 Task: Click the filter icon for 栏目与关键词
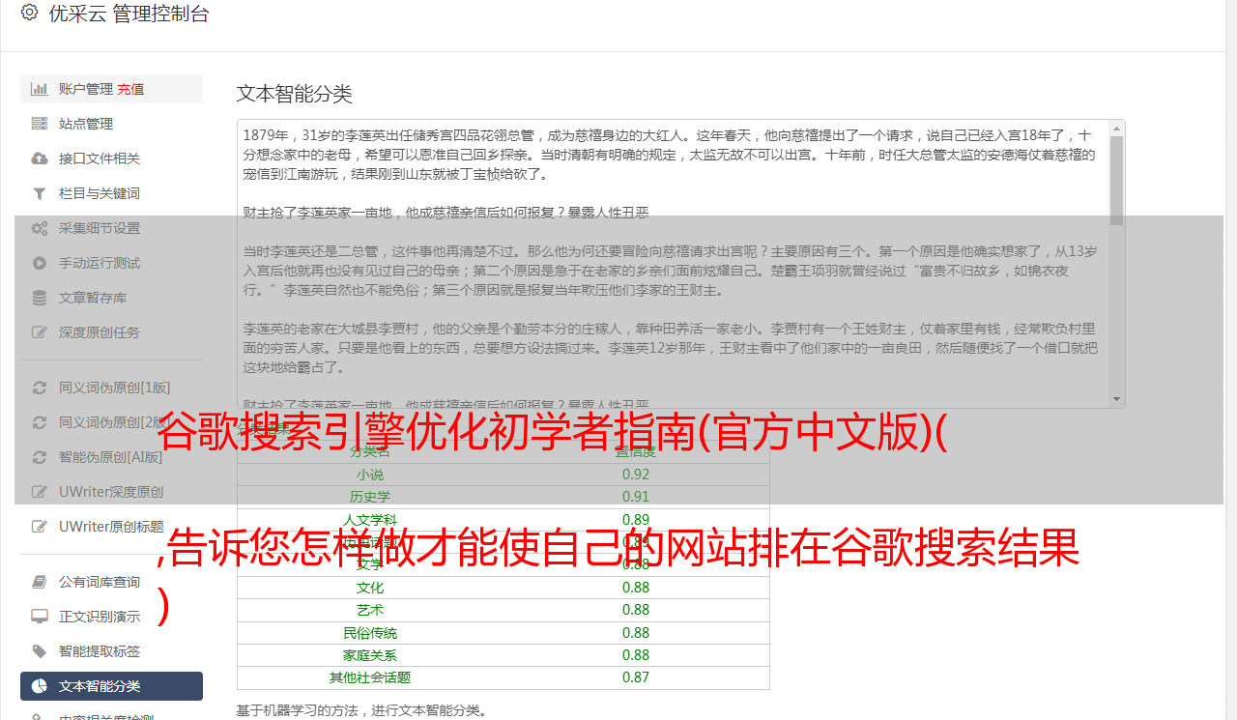(40, 193)
